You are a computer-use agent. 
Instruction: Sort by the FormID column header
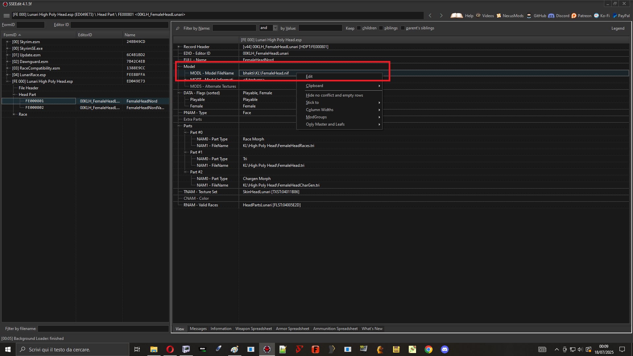(x=39, y=35)
